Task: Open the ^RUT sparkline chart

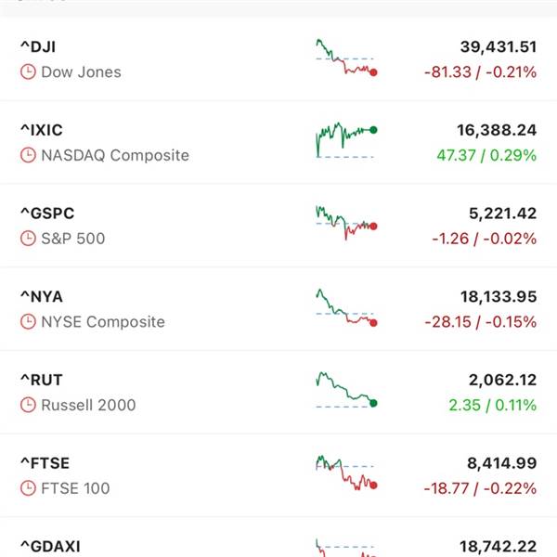Action: pyautogui.click(x=346, y=390)
